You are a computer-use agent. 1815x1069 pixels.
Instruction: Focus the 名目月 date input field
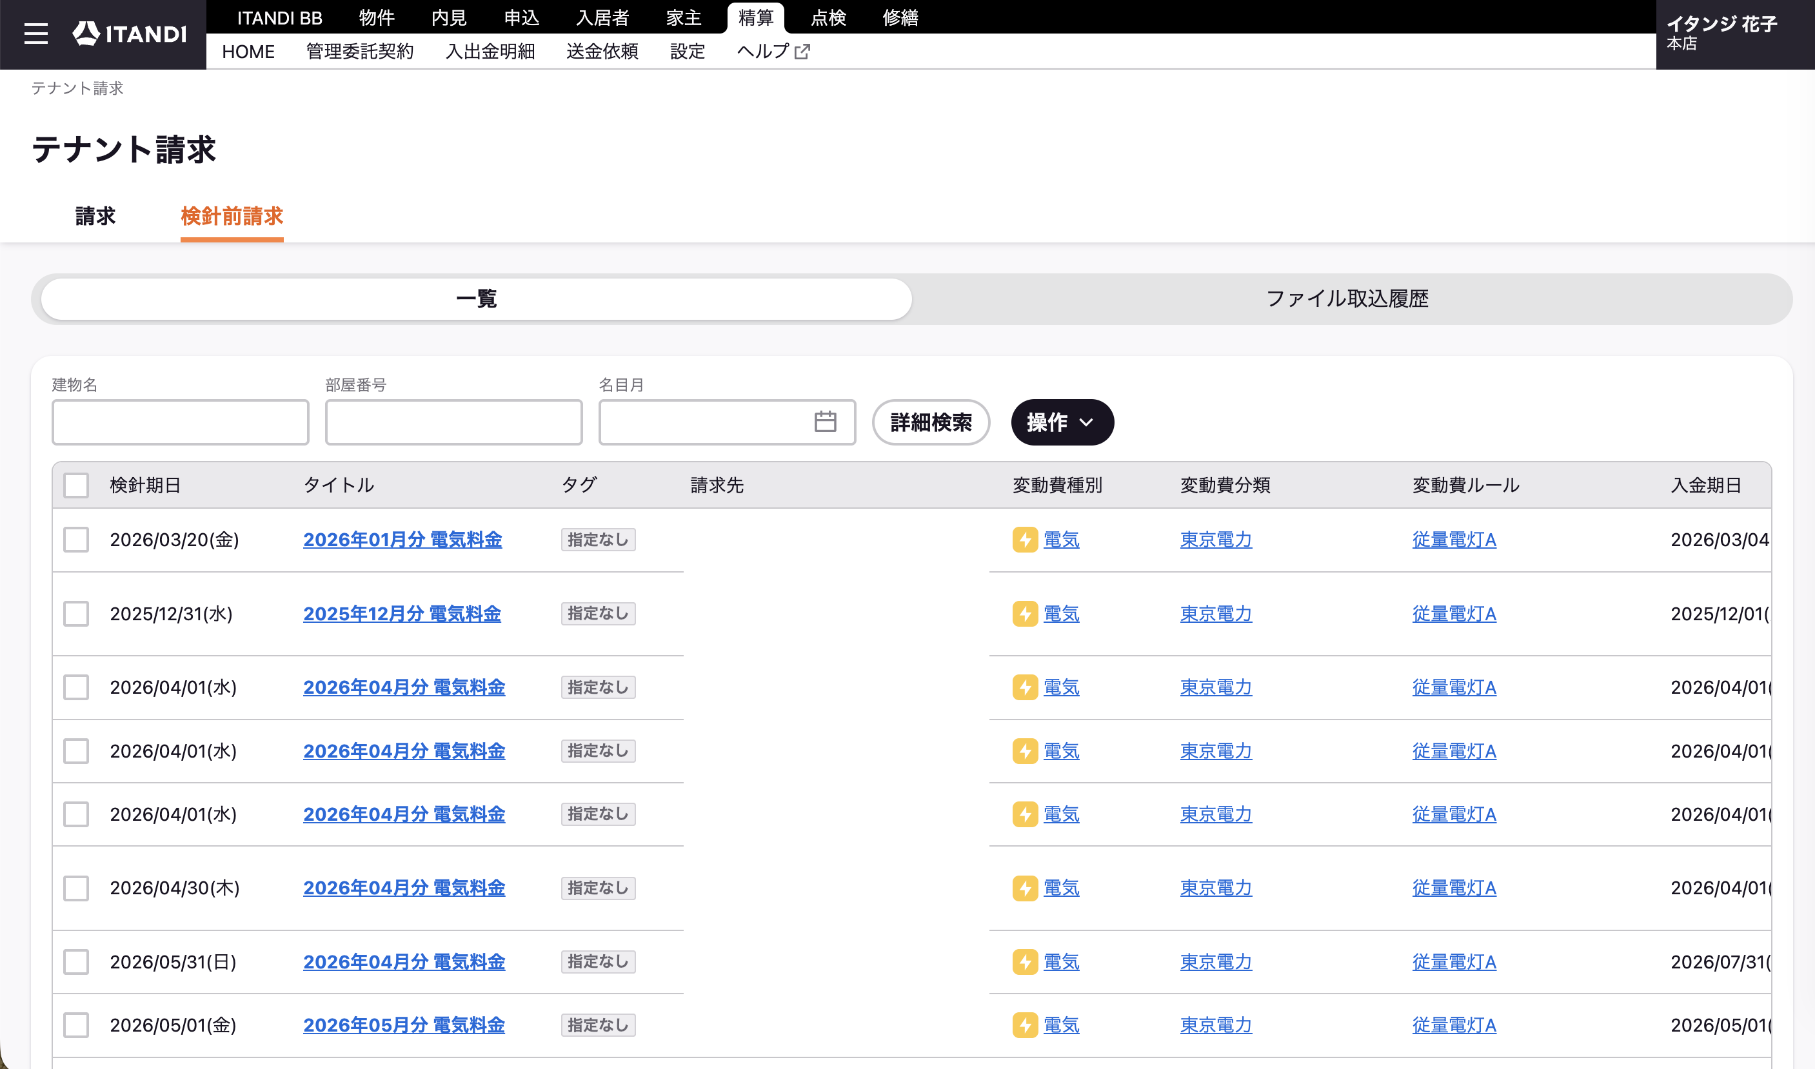(x=727, y=422)
